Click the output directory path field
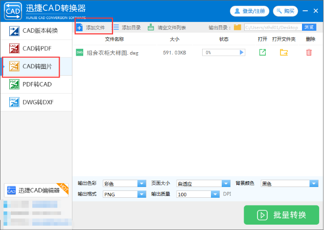Viewport: 324px width, 230px height. 273,27
